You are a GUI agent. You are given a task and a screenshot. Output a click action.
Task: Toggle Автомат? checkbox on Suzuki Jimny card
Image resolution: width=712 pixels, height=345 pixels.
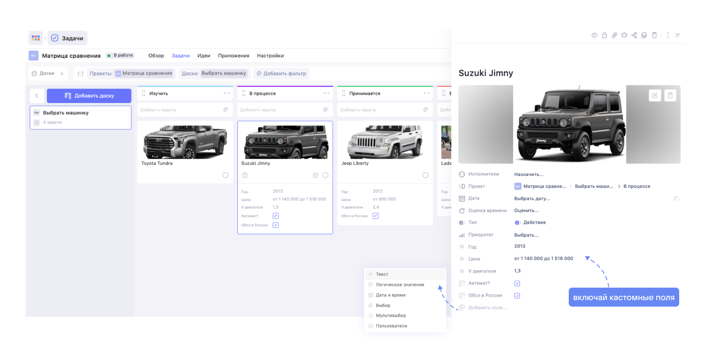coord(276,216)
